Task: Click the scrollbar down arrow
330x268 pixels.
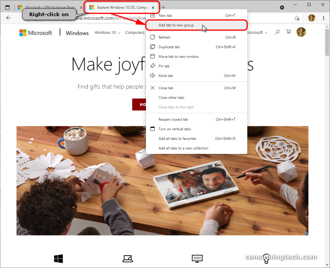Action: 327,265
